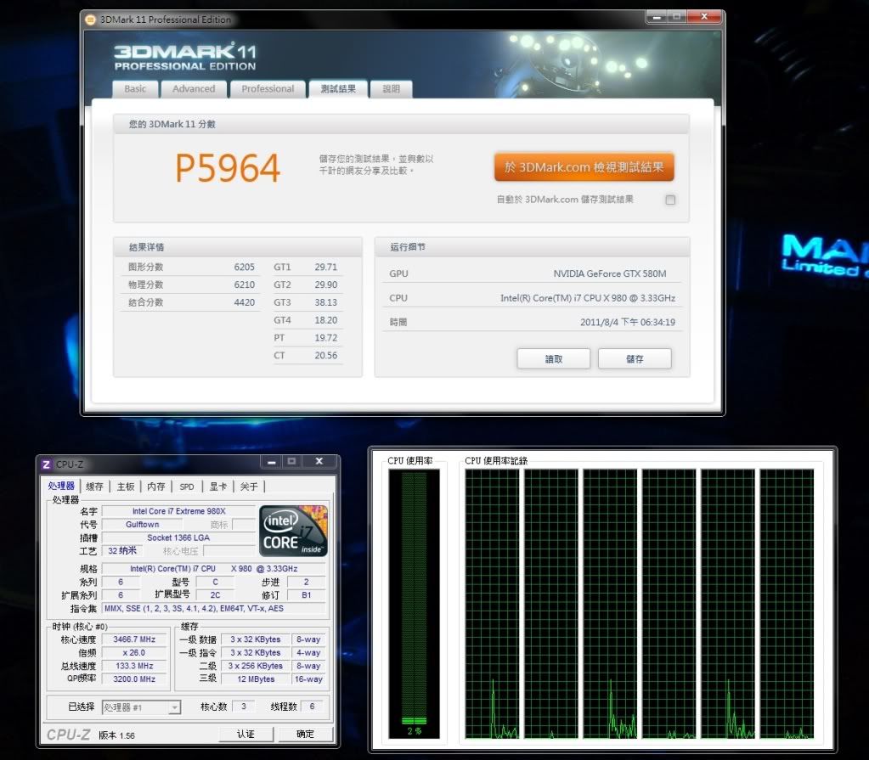Select the Professional tab in 3DMark
Image resolution: width=869 pixels, height=760 pixels.
point(268,89)
